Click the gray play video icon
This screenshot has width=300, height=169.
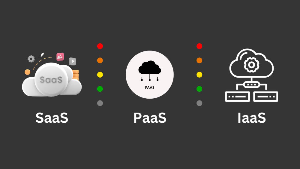[x=73, y=61]
